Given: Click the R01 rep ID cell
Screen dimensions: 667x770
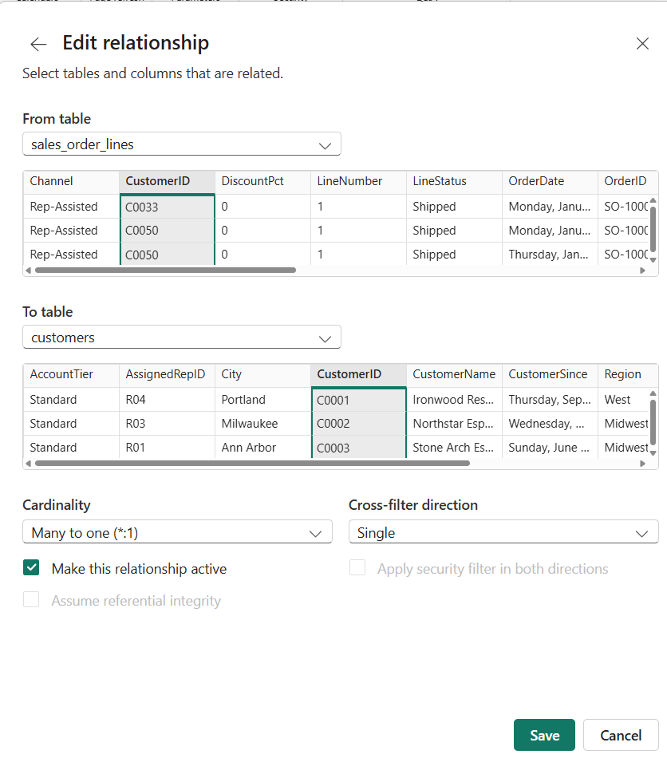Looking at the screenshot, I should click(167, 448).
